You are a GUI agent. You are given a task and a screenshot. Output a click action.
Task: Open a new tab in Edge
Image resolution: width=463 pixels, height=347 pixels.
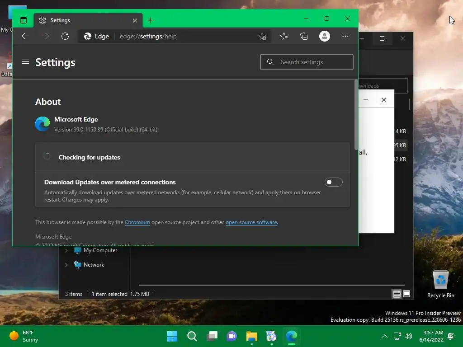[x=150, y=20]
